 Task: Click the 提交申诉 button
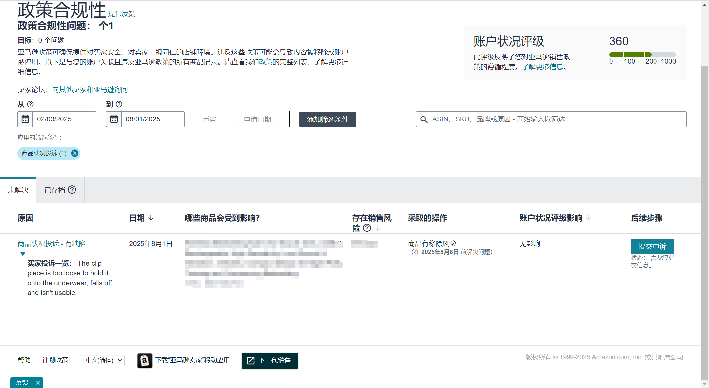point(652,246)
